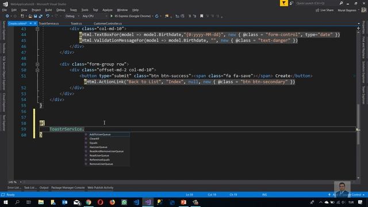Open Windows taskbar search
The height and width of the screenshot is (207, 368).
[x=17, y=202]
